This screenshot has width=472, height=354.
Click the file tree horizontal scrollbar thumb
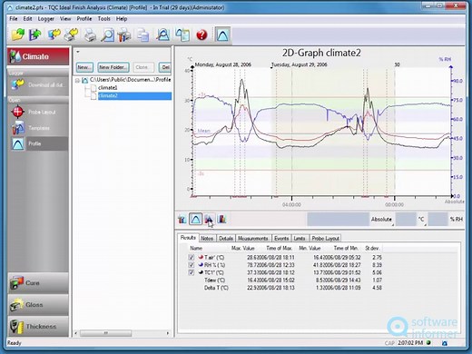click(x=105, y=333)
